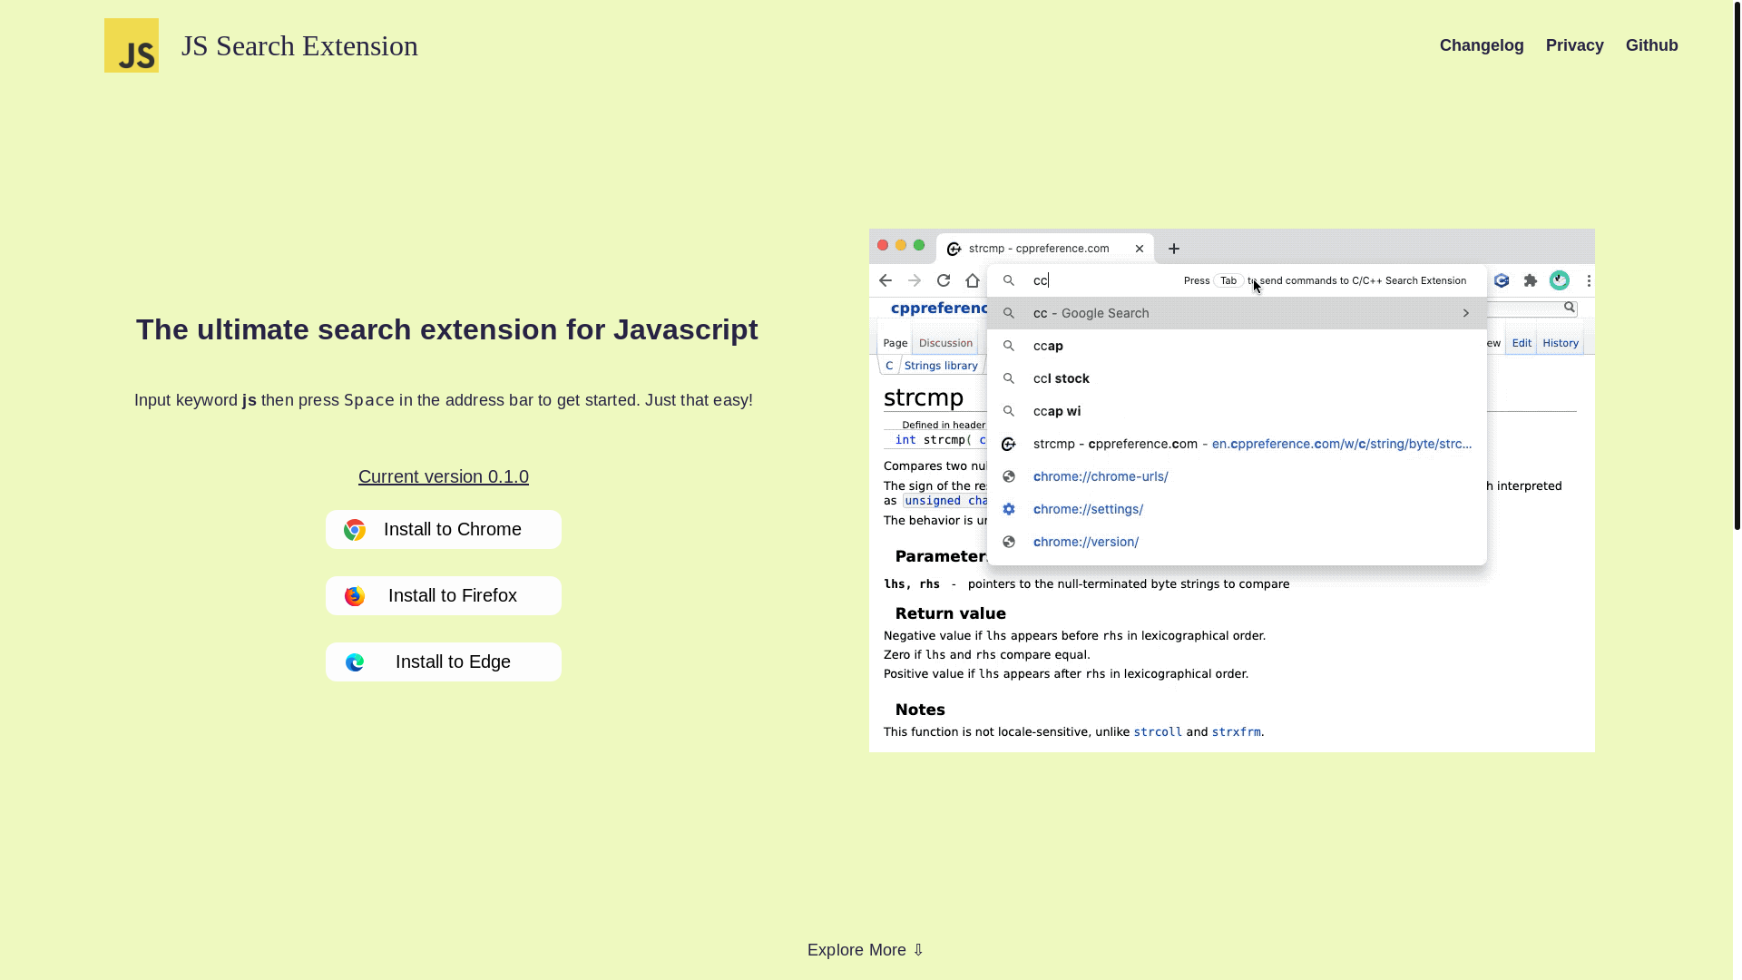
Task: Click the yellow JS logo icon
Action: (132, 45)
